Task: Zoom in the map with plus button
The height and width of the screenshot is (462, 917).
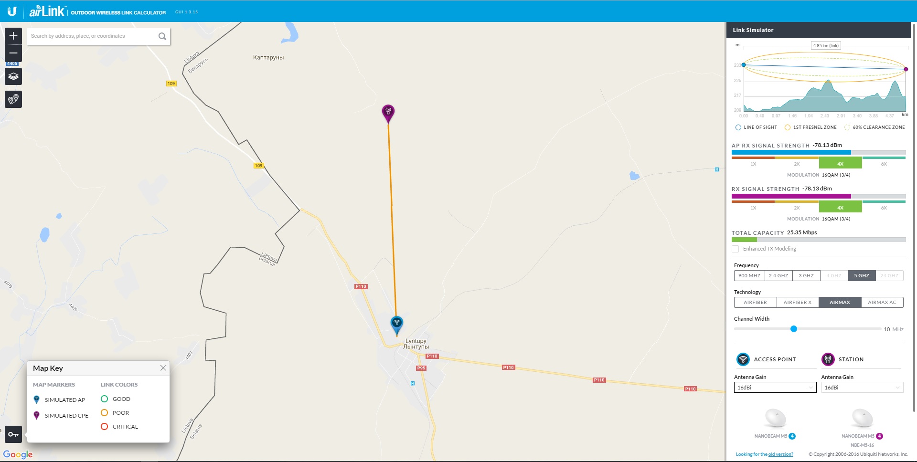Action: [13, 36]
